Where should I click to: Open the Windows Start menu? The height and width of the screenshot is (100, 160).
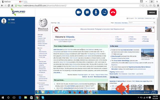[3, 97]
